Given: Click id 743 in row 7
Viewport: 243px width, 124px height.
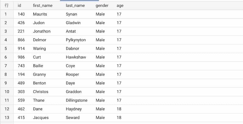Looking at the screenshot, I should [21, 66].
